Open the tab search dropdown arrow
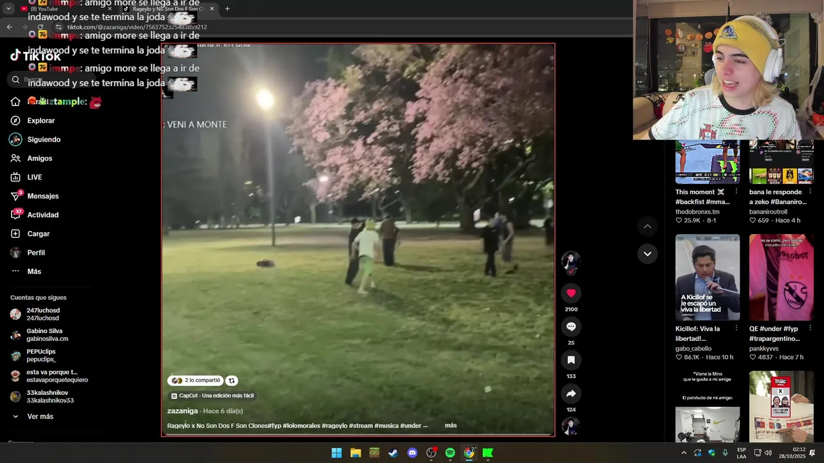Viewport: 824px width, 463px height. coord(8,9)
